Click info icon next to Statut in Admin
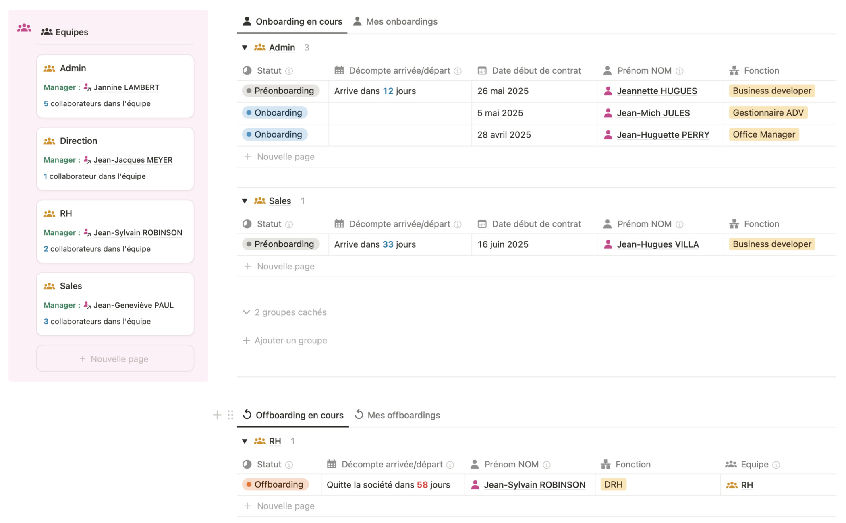Image resolution: width=846 pixels, height=523 pixels. [x=289, y=71]
